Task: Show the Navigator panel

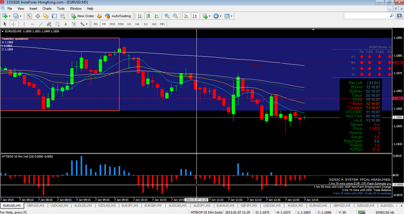Action: click(46, 16)
